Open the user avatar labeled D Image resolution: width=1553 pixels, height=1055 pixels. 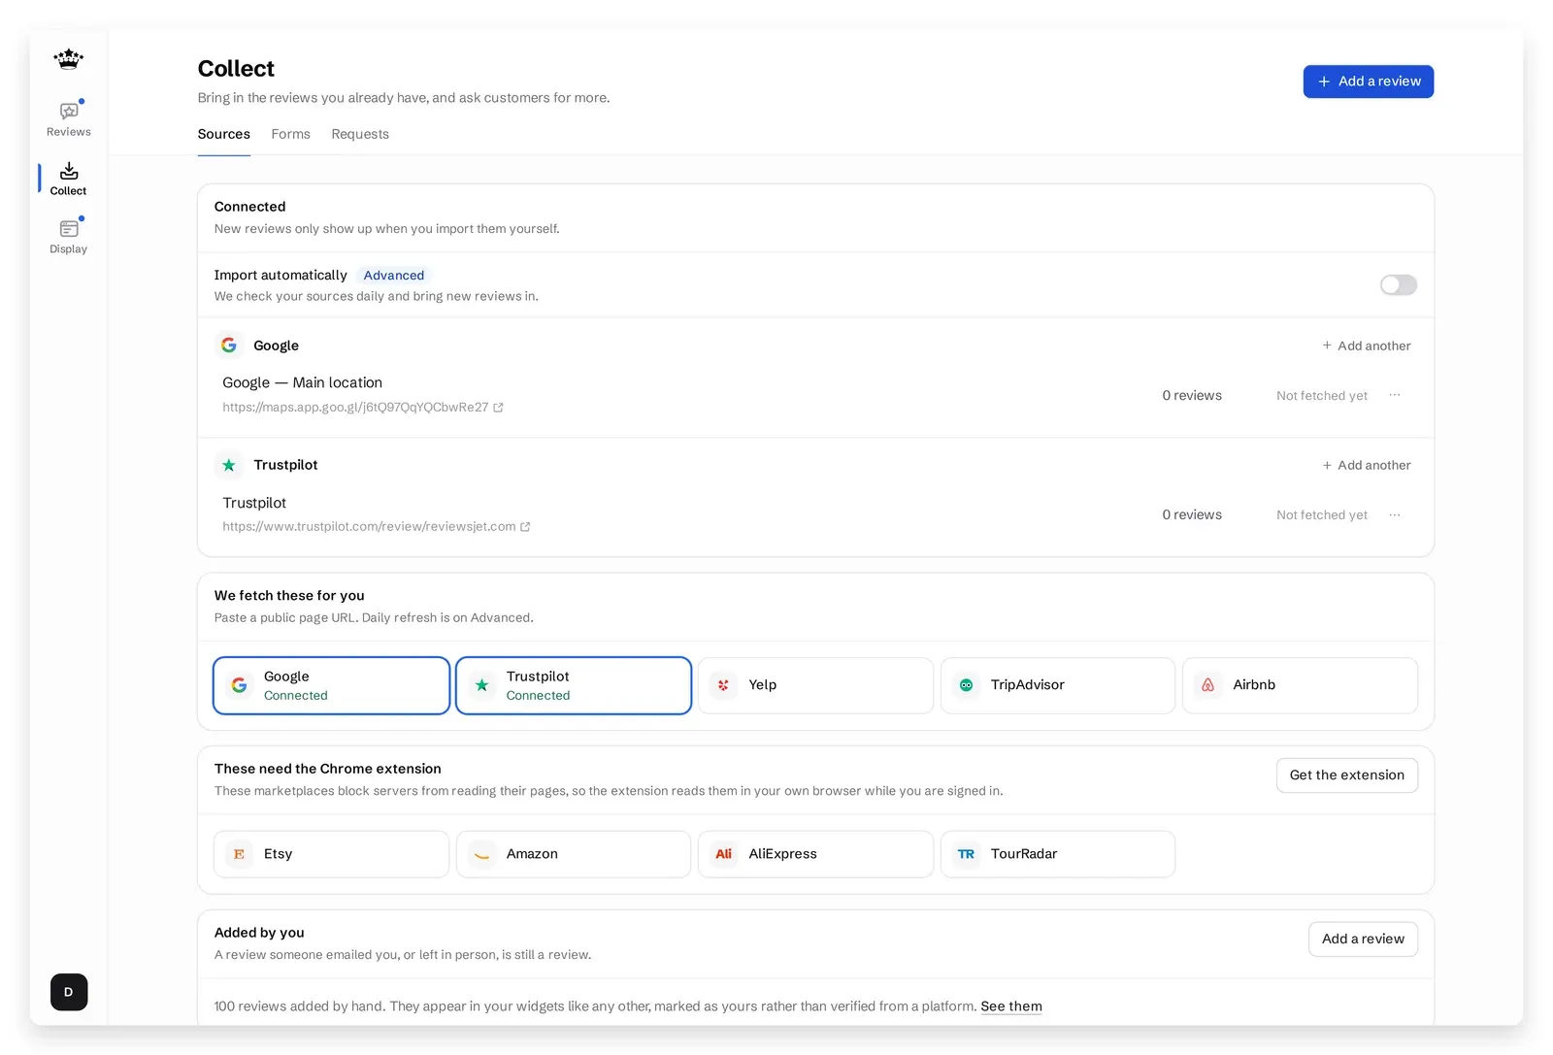click(x=69, y=992)
